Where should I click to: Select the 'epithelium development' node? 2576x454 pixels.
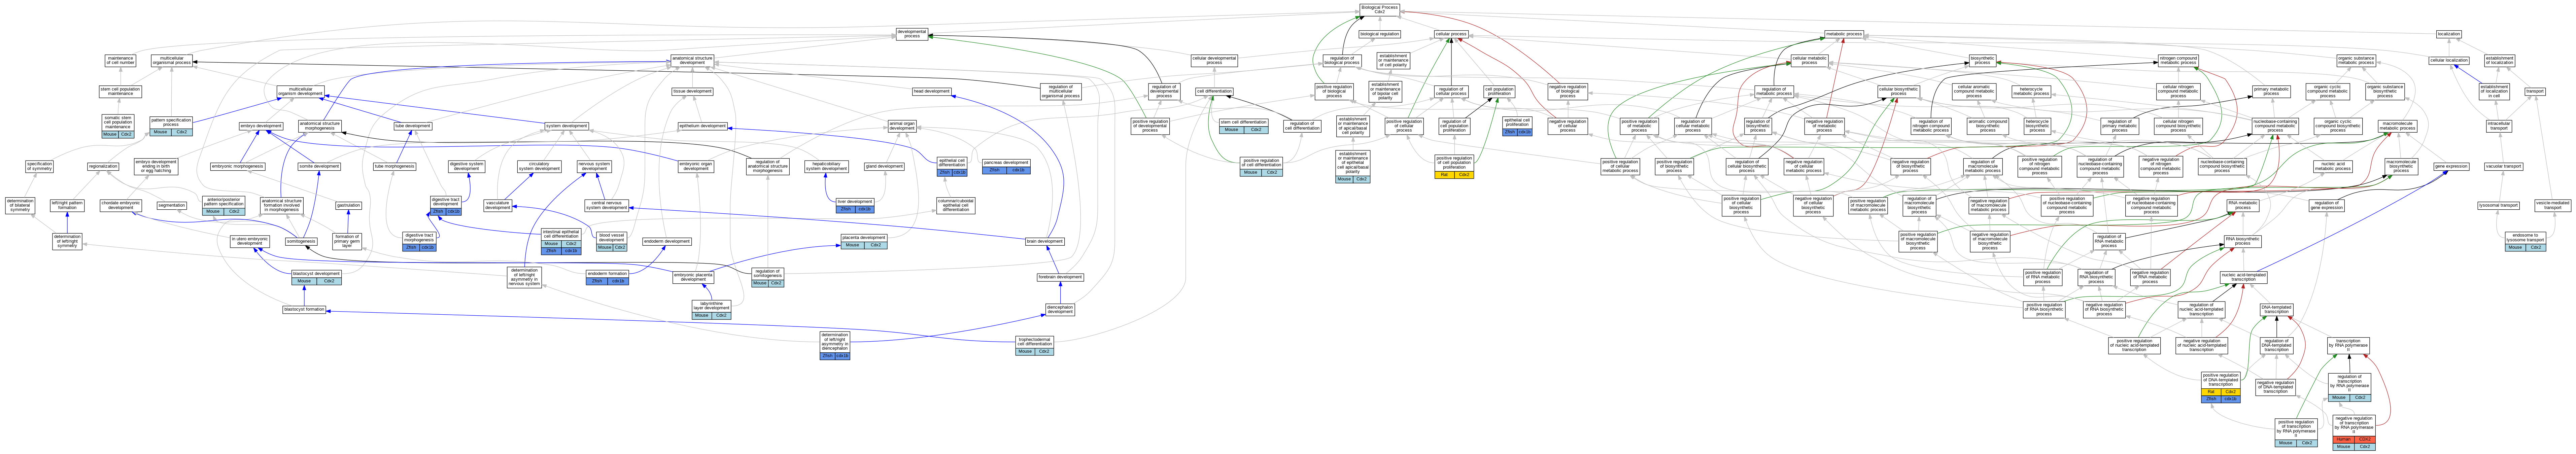pos(703,126)
